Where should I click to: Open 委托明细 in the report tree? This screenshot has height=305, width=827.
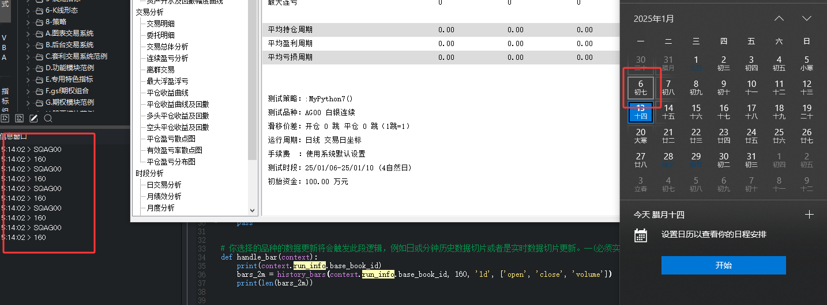point(160,35)
